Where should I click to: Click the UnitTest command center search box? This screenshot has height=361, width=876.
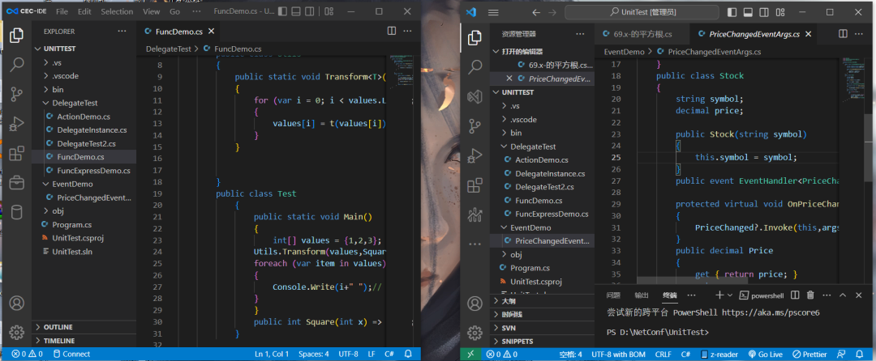click(642, 12)
